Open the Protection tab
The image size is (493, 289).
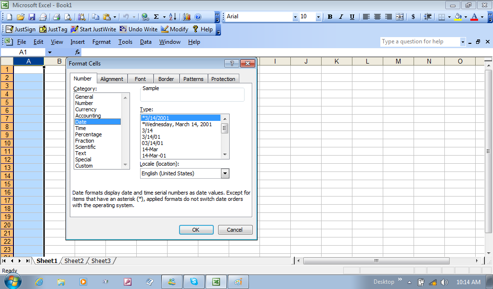click(223, 79)
